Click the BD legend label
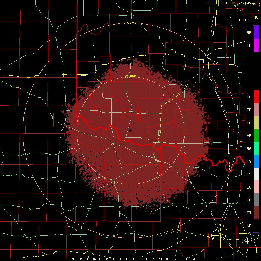Viewport: 261px width, 261px height. (x=249, y=123)
